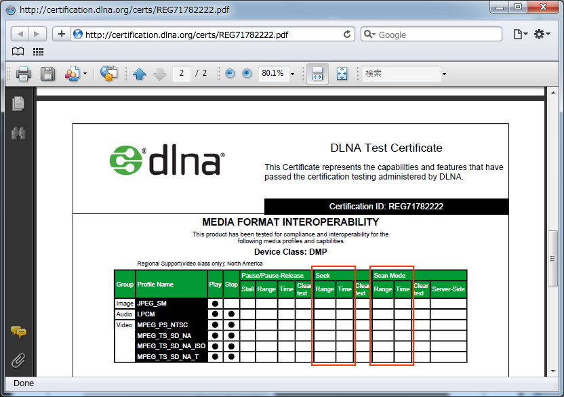
Task: Minimize the browser window
Action: (499, 7)
